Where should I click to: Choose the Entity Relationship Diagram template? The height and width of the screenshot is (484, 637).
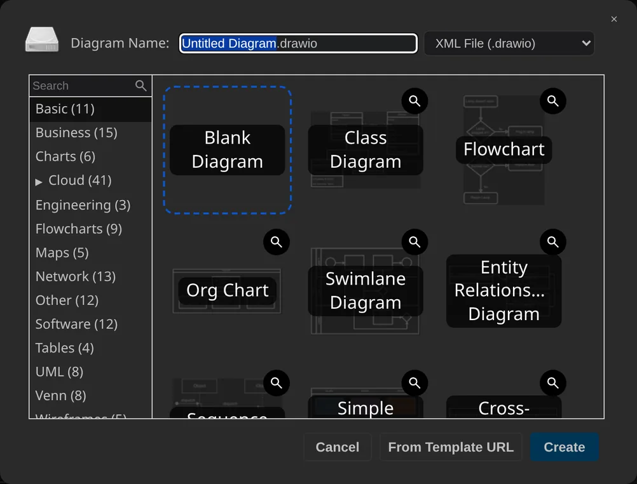[503, 291]
